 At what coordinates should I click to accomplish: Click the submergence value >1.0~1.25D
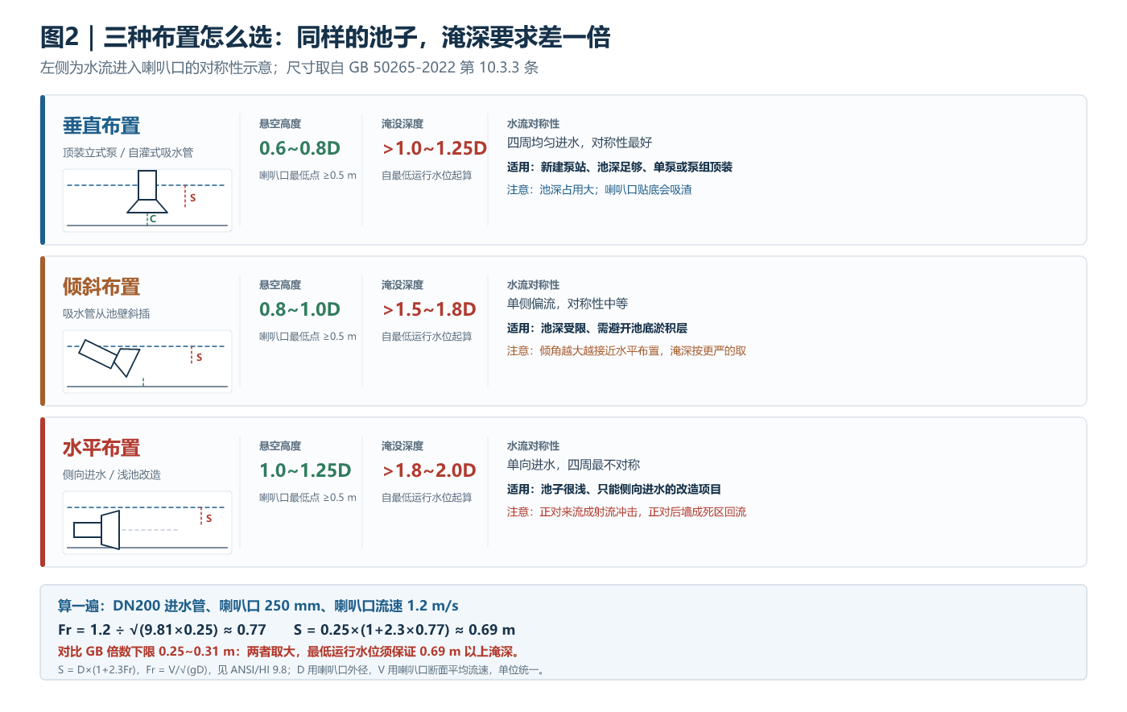[435, 148]
